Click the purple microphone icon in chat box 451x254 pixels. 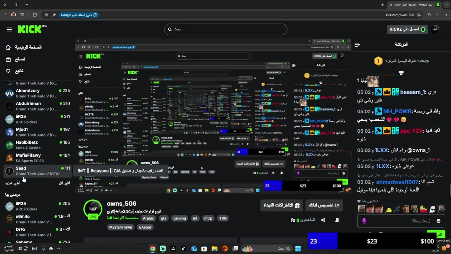click(364, 221)
